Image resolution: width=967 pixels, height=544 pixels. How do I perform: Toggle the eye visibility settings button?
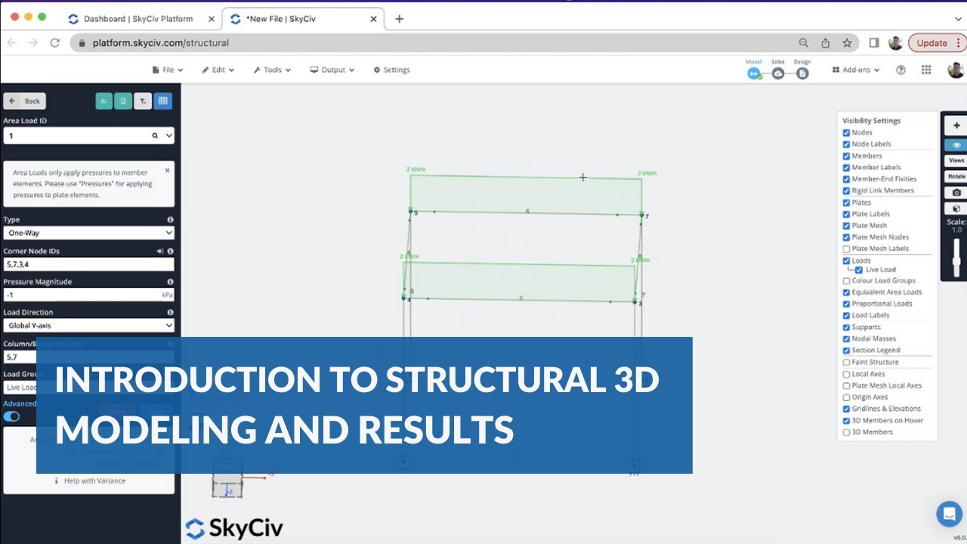click(x=956, y=145)
